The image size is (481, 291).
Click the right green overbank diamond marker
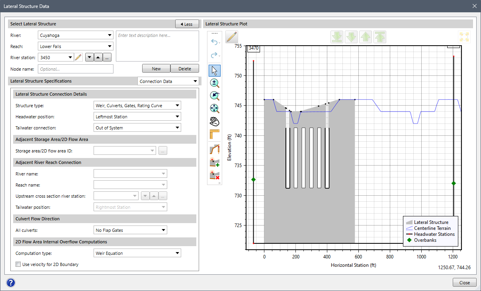coord(454,183)
